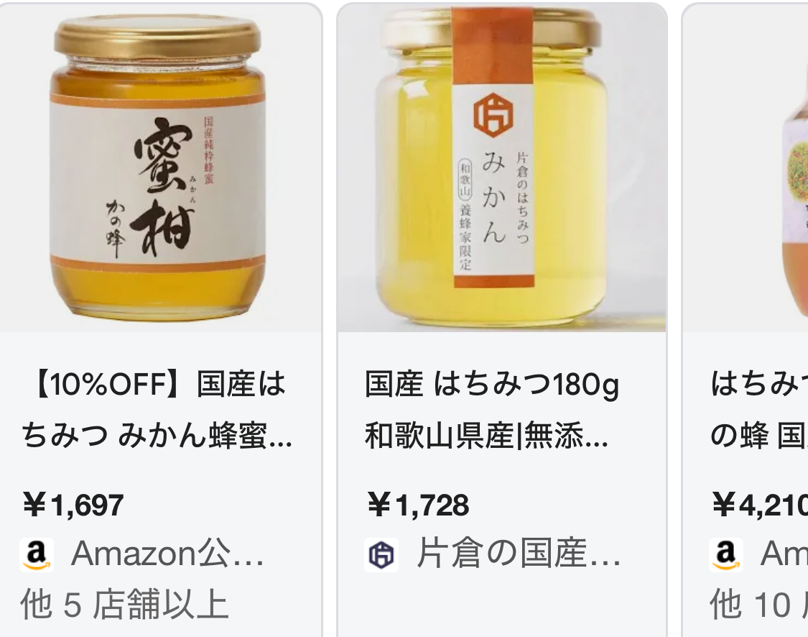
Task: Open the Amazon公… seller name link
Action: click(167, 554)
